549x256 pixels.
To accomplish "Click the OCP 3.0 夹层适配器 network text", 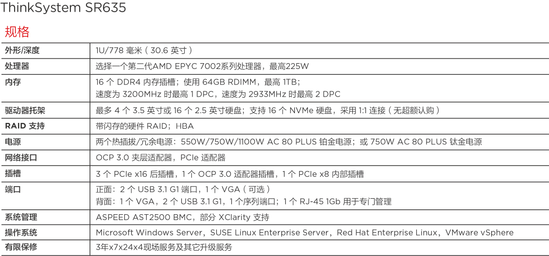I will click(160, 158).
